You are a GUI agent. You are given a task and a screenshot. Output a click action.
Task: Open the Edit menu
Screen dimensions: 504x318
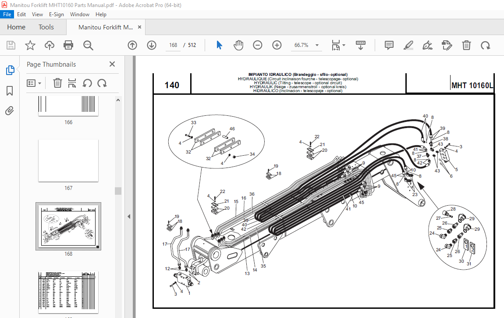tap(21, 14)
